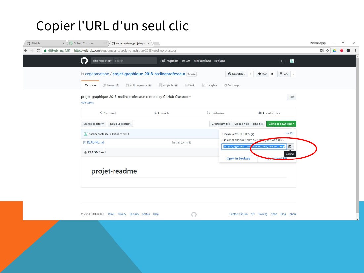364x273 pixels.
Task: Open the Pull requests repository tab
Action: (139, 85)
